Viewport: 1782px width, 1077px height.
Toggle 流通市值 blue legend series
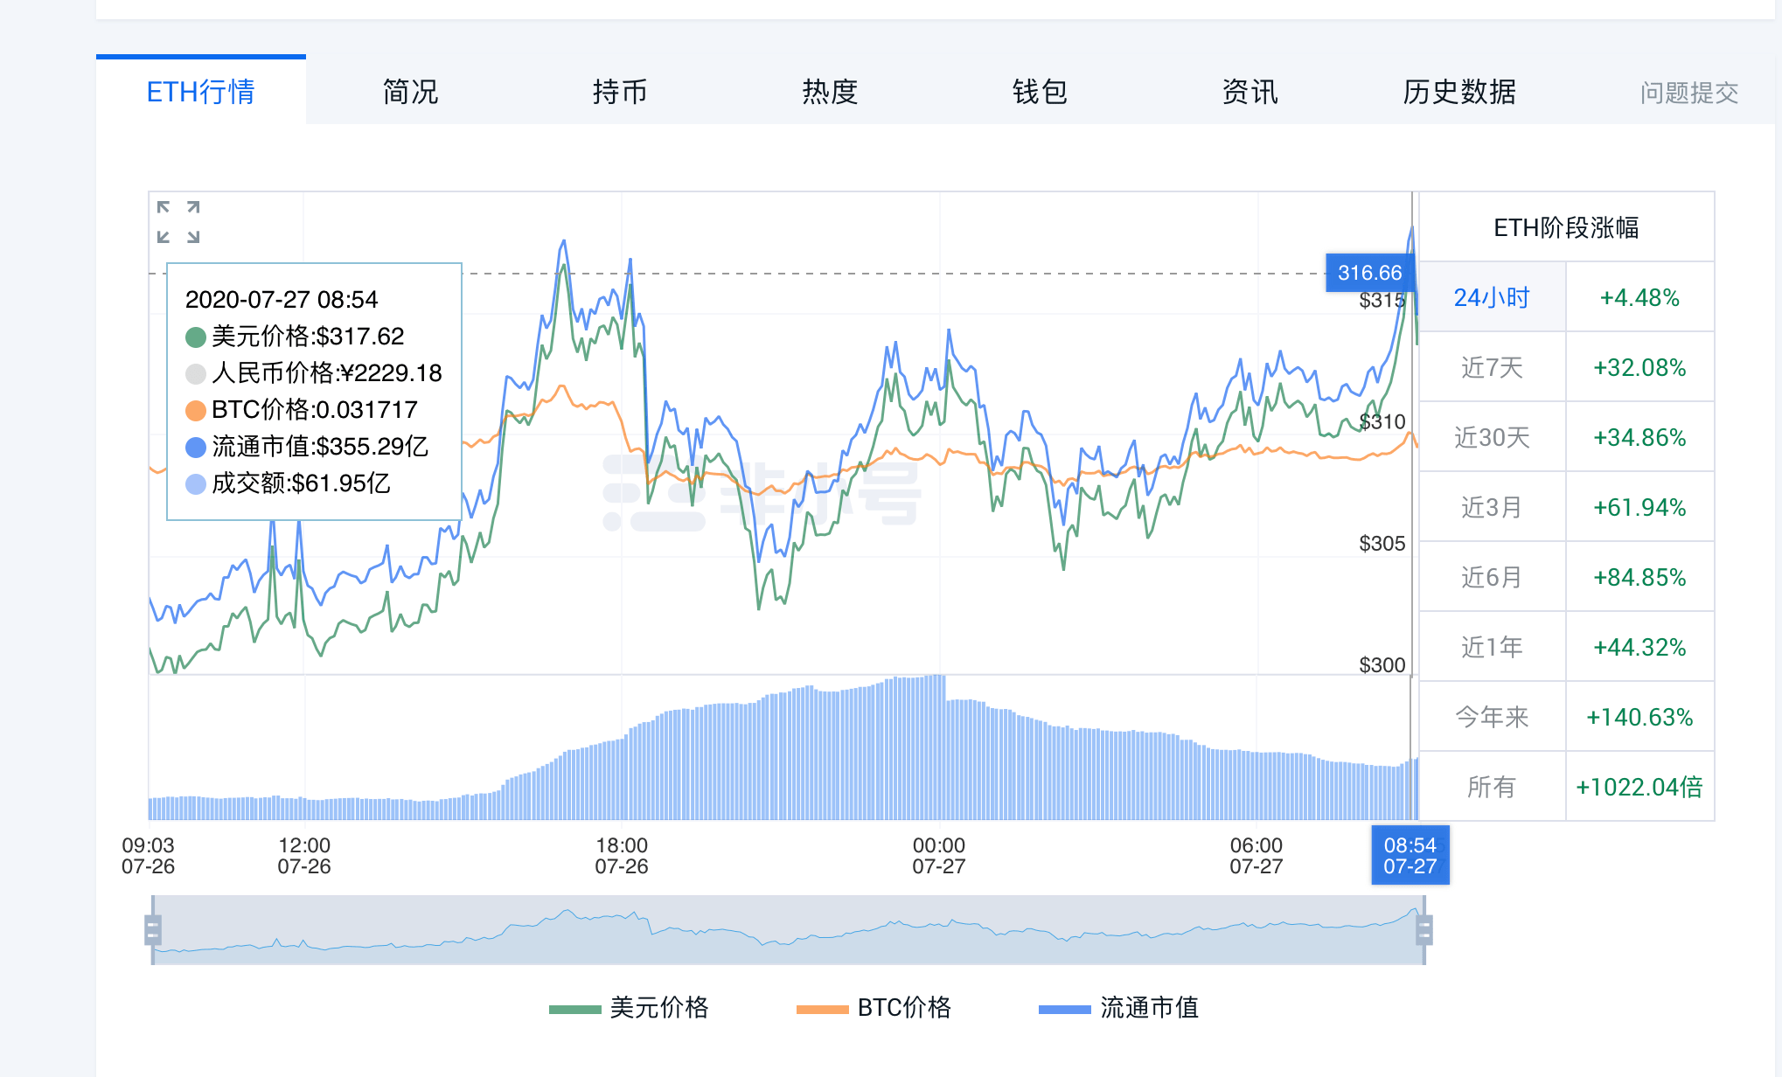tap(1119, 1008)
